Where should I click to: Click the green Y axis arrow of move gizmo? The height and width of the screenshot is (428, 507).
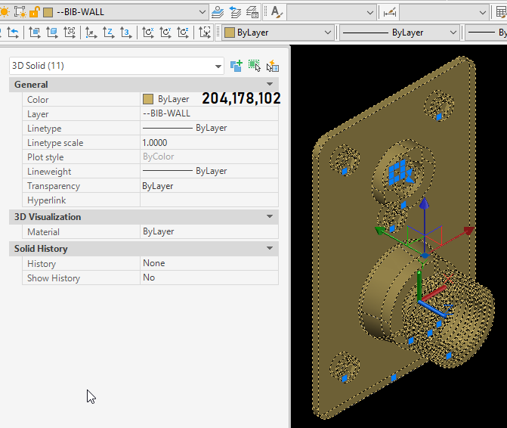[x=379, y=231]
